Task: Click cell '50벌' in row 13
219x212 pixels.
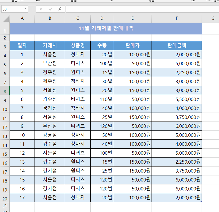Action: [102, 135]
